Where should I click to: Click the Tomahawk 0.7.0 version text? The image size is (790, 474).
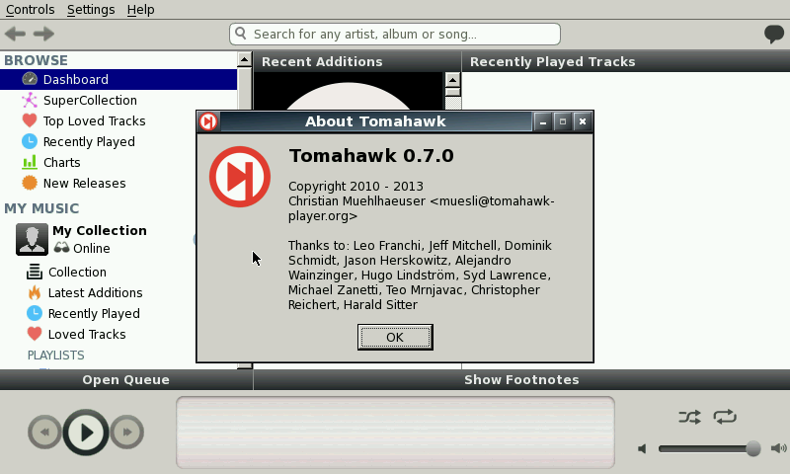(371, 156)
